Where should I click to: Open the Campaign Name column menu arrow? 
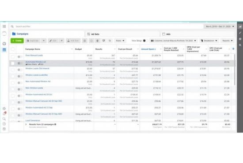click(x=72, y=49)
